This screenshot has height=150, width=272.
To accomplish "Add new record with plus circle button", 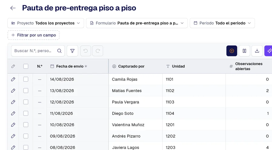I will 232,51.
